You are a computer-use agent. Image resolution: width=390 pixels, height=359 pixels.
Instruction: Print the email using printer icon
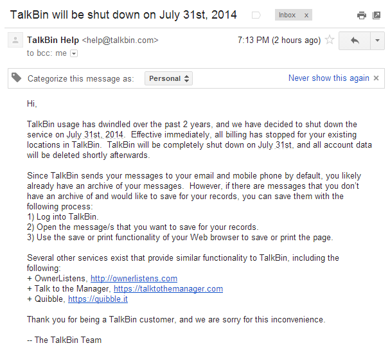point(362,15)
